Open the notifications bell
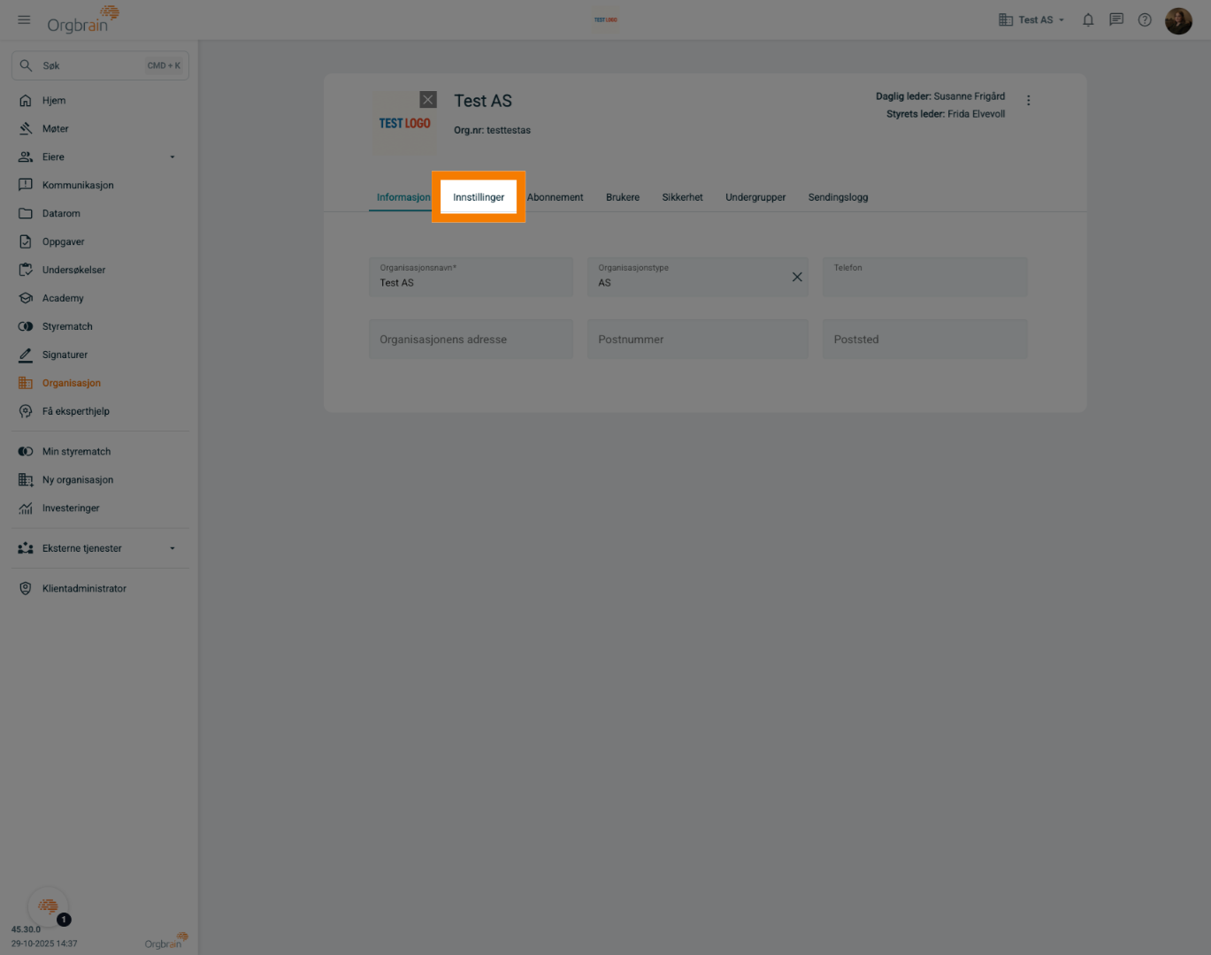This screenshot has width=1211, height=955. (x=1088, y=19)
